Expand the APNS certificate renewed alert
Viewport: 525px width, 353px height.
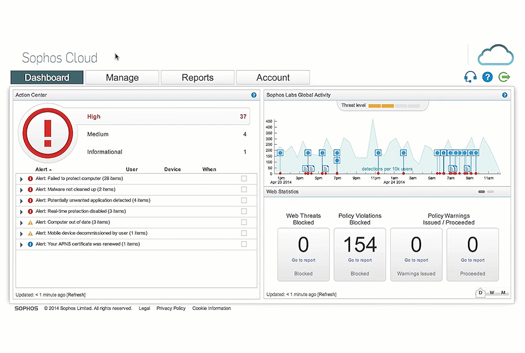coord(21,244)
